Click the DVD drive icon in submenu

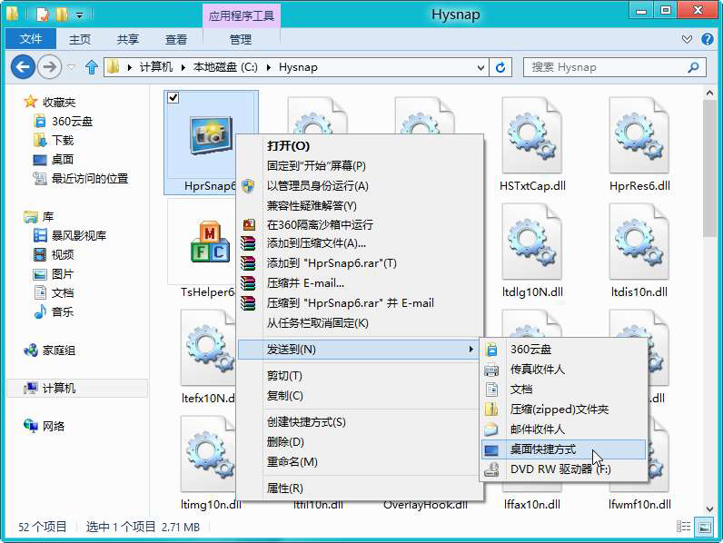coord(491,469)
